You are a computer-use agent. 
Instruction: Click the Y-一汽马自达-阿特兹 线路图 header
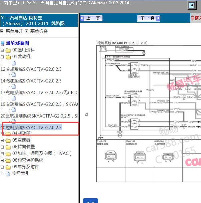(39, 20)
